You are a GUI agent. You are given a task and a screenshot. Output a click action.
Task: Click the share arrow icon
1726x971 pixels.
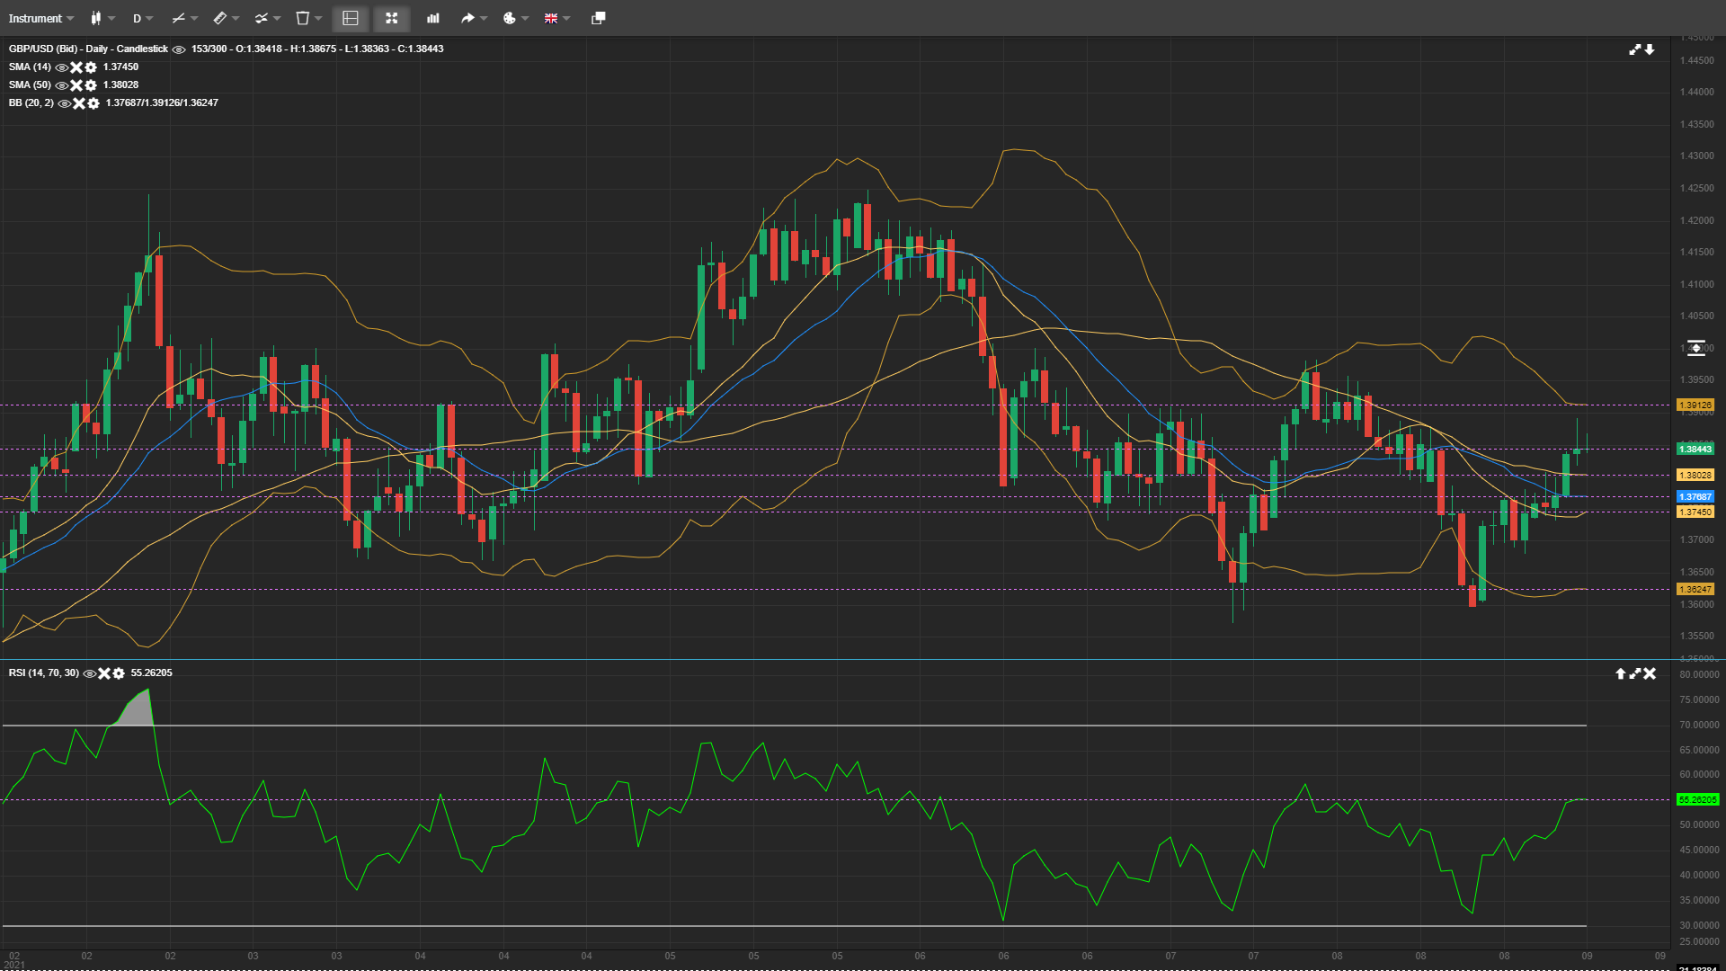467,18
